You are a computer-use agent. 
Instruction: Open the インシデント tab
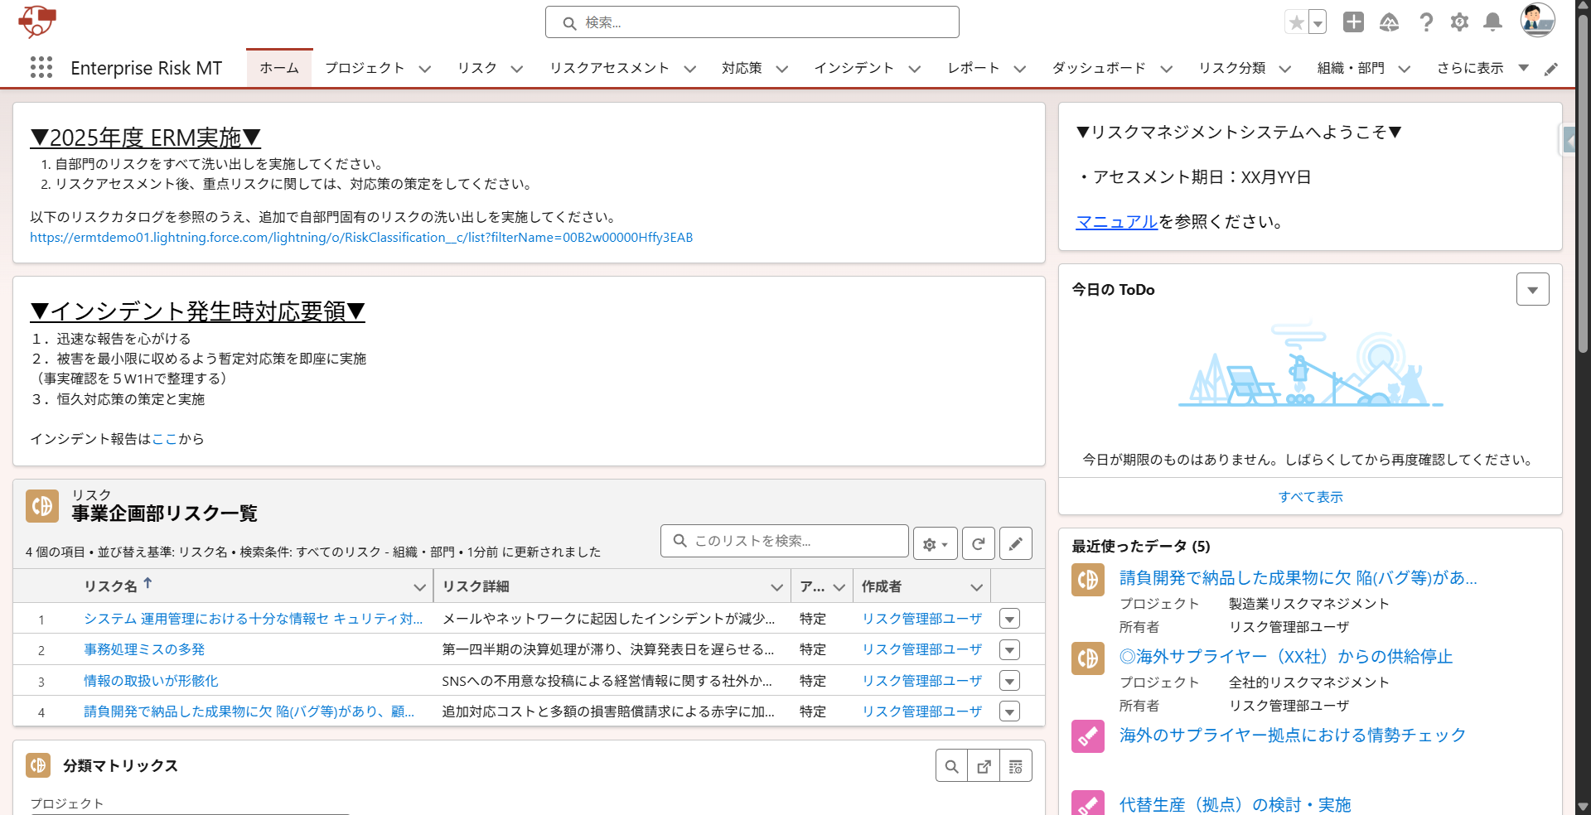point(854,68)
